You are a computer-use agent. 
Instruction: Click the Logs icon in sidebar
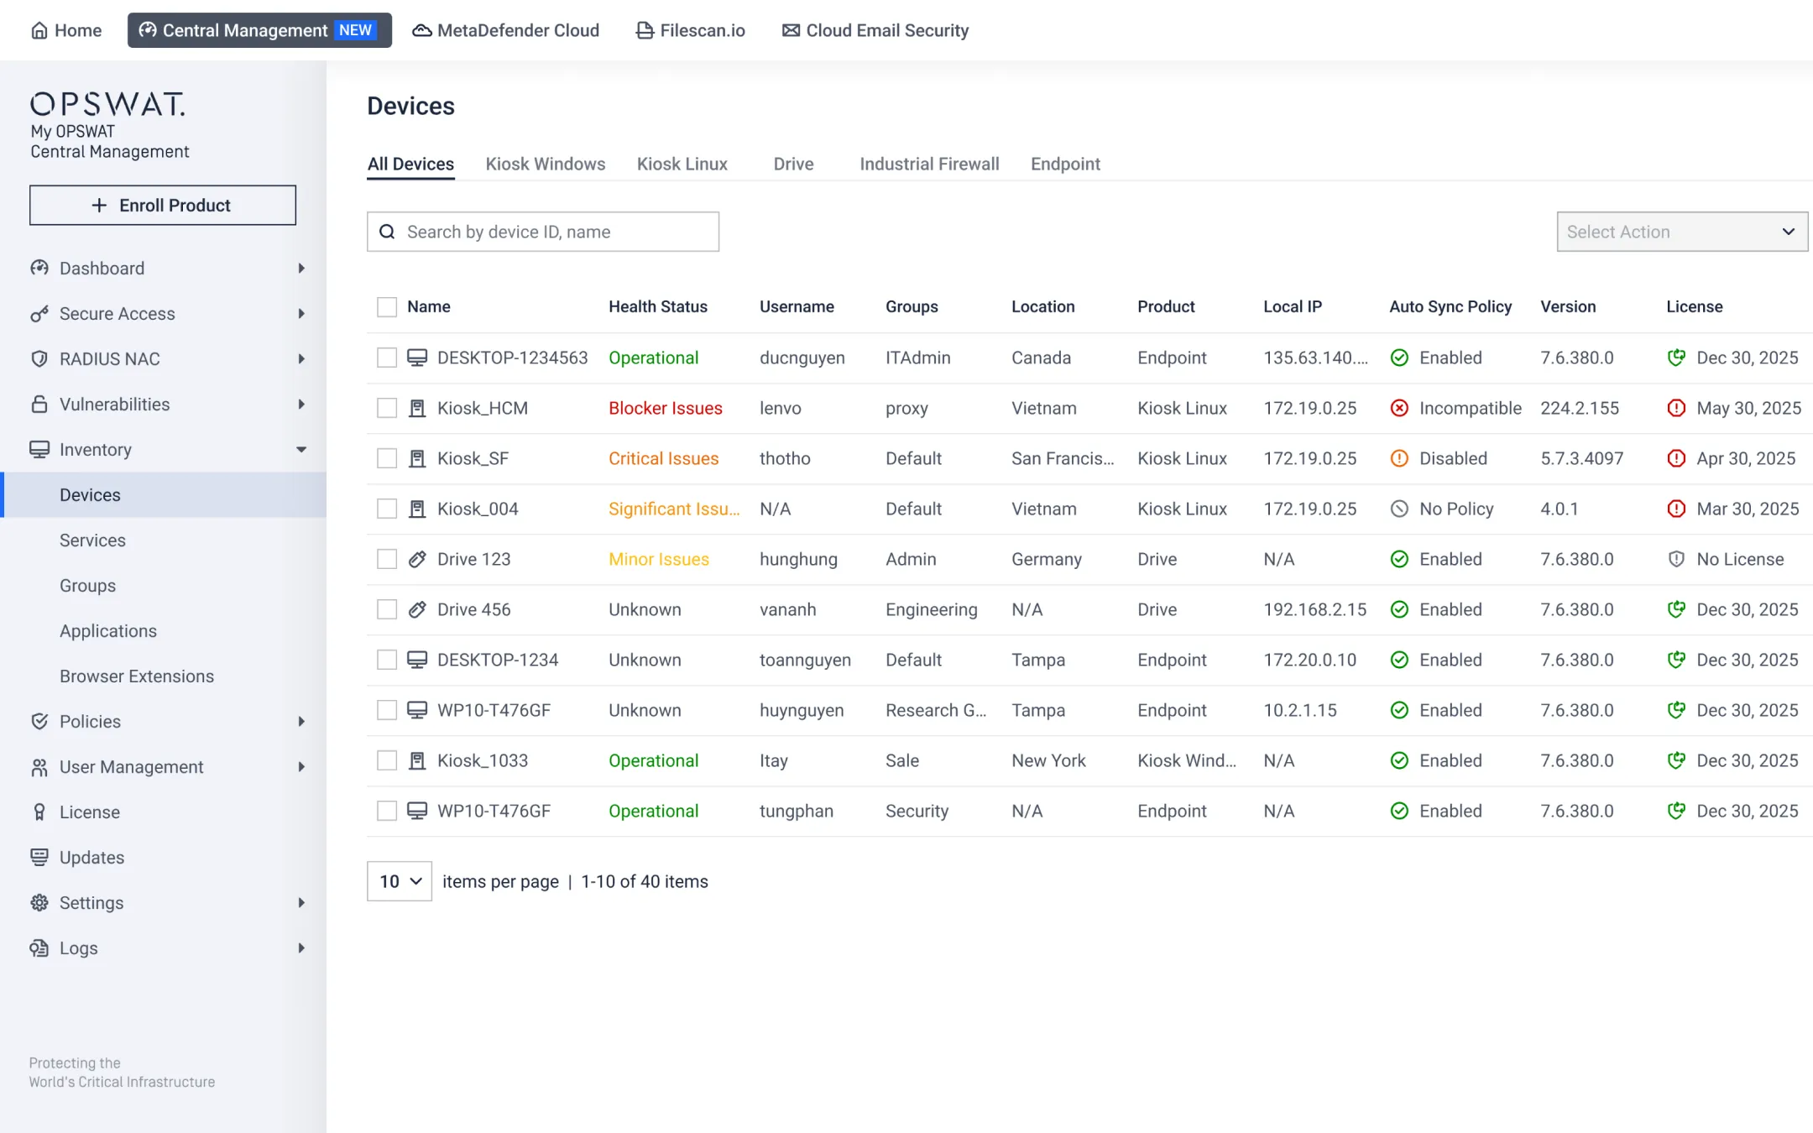click(x=39, y=948)
